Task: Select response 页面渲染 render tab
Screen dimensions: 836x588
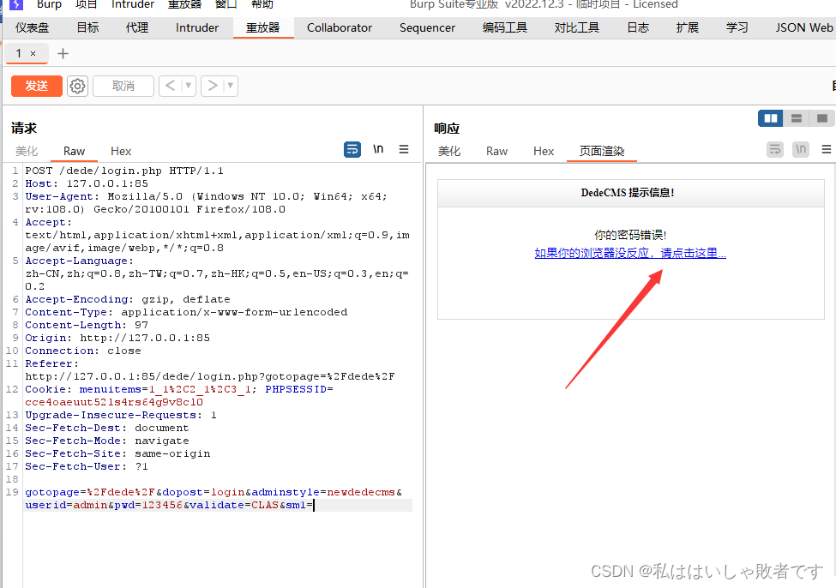Action: 602,152
